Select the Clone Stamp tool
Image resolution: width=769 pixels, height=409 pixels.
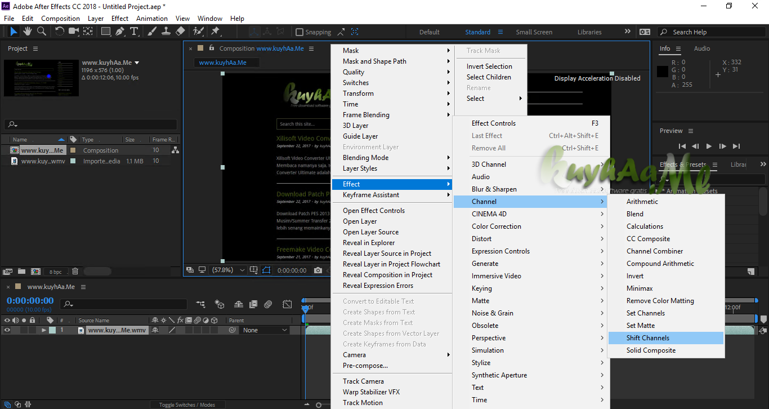[x=166, y=32]
